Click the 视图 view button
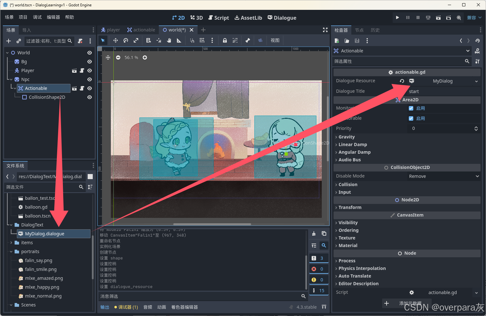This screenshot has height=316, width=486. pos(275,40)
